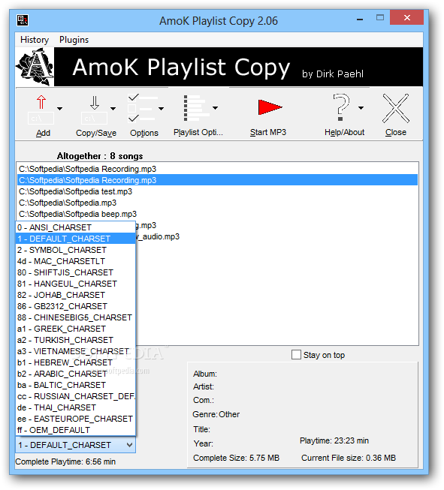The image size is (444, 490).
Task: Click the application icon in title bar
Action: pos(23,20)
